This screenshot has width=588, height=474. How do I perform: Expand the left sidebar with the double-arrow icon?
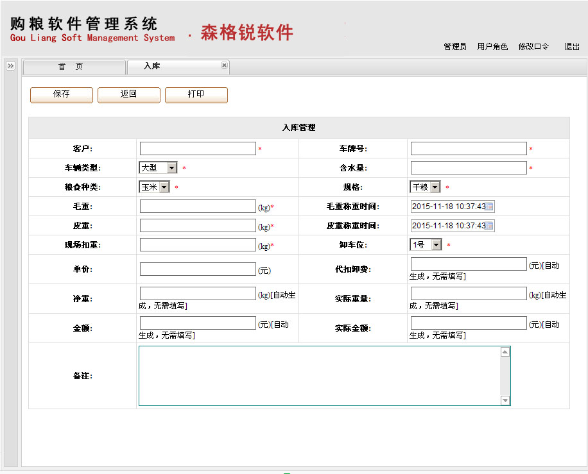[10, 66]
